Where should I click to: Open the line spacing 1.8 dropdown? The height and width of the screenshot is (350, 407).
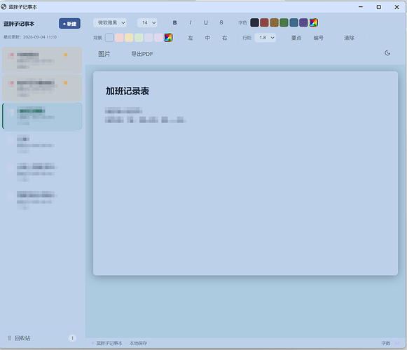[265, 38]
